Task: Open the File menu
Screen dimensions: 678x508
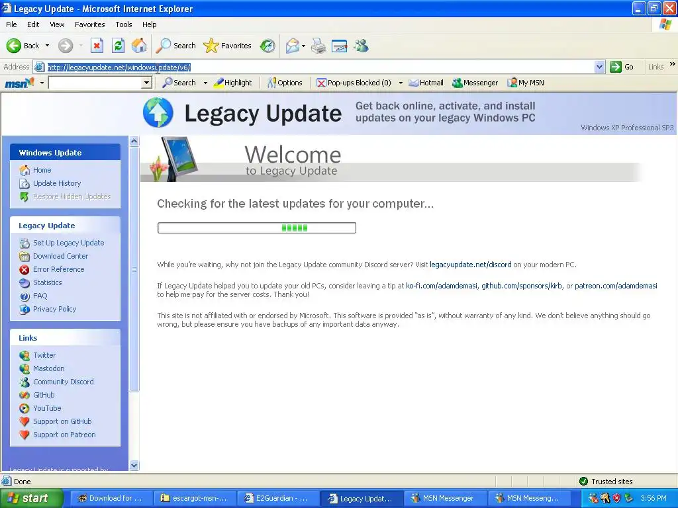Action: (11, 24)
